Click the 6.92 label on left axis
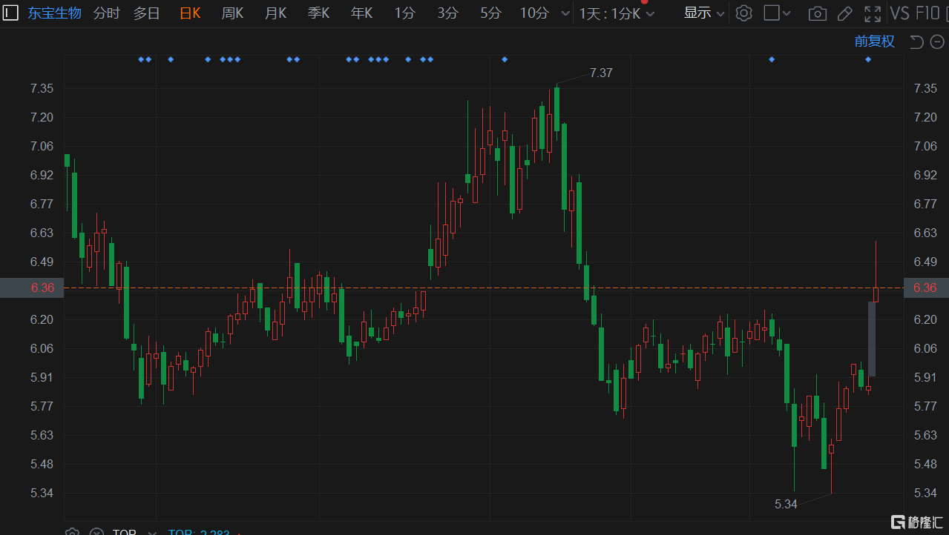The image size is (949, 535). [42, 175]
